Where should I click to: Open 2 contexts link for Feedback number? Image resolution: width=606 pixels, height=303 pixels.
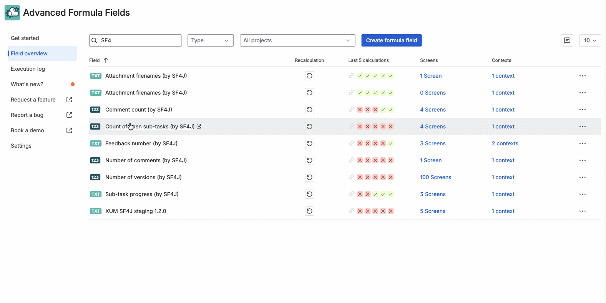tap(505, 143)
